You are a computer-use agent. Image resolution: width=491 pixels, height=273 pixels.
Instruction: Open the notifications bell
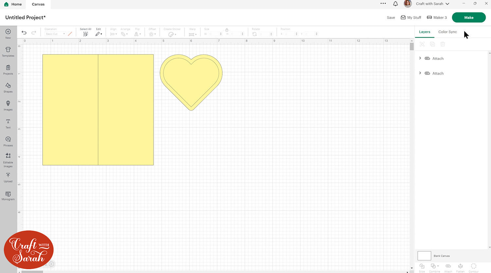[395, 4]
